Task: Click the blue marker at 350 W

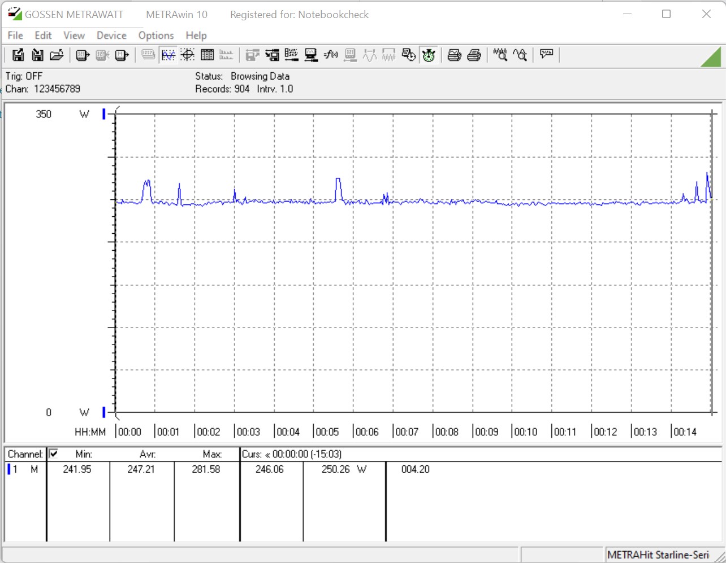Action: click(x=104, y=114)
